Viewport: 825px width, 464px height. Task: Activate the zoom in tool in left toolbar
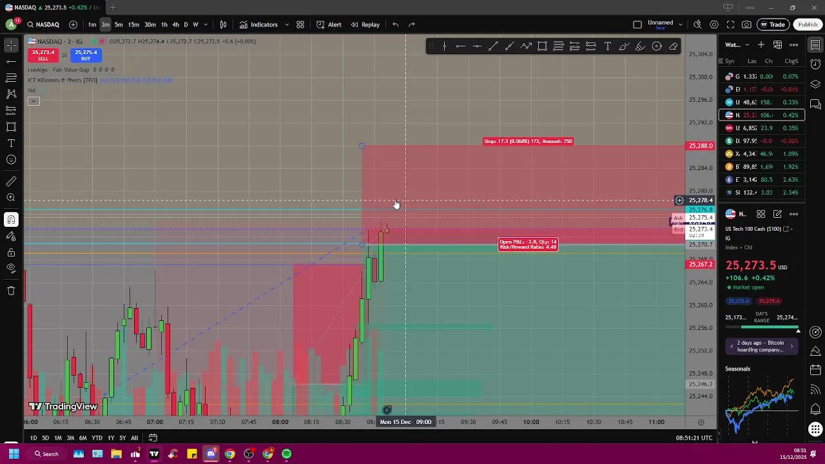point(11,198)
